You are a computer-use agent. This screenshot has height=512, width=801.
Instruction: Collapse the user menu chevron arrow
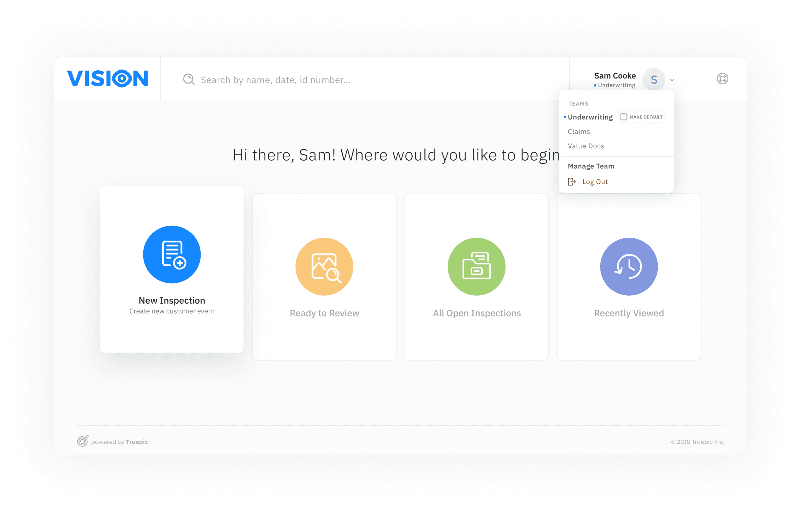(672, 80)
